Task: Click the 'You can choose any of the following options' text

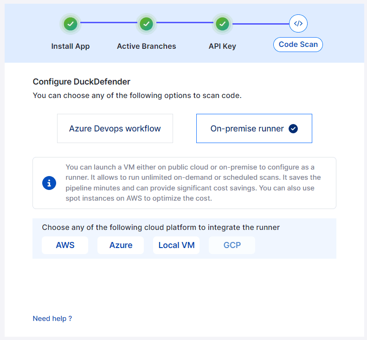Action: point(137,96)
